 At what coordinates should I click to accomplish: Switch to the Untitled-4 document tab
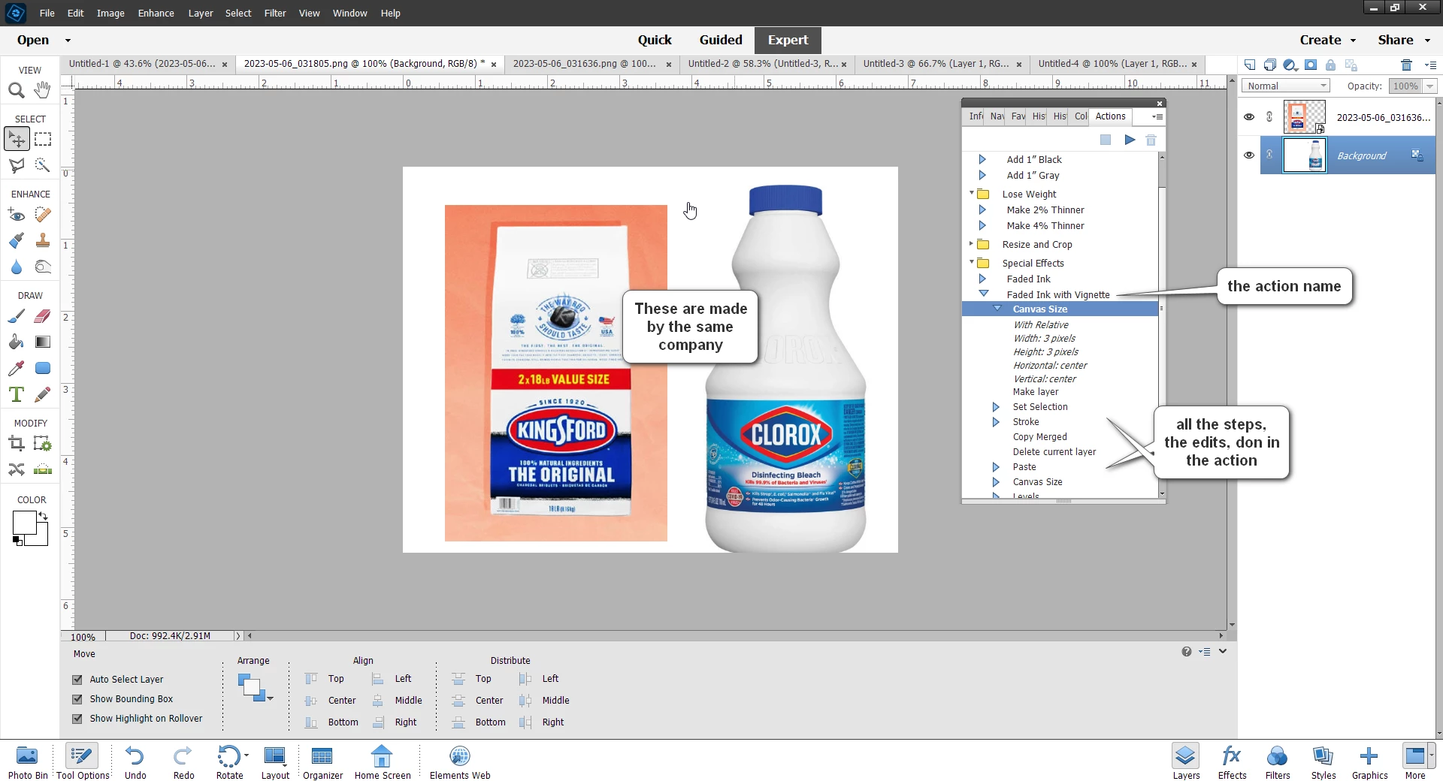[1112, 64]
